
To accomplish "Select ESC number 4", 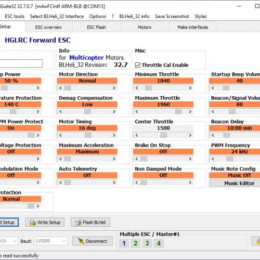I will 159,243.
